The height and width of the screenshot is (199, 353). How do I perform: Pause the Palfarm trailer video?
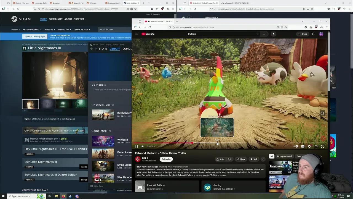pyautogui.click(x=137, y=146)
